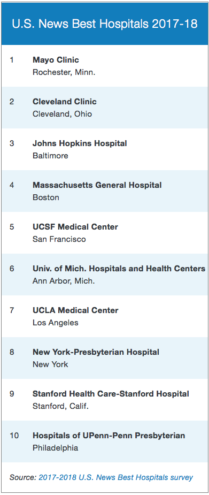Click Johns Hopkins Hospital name
The image size is (209, 495).
80,143
